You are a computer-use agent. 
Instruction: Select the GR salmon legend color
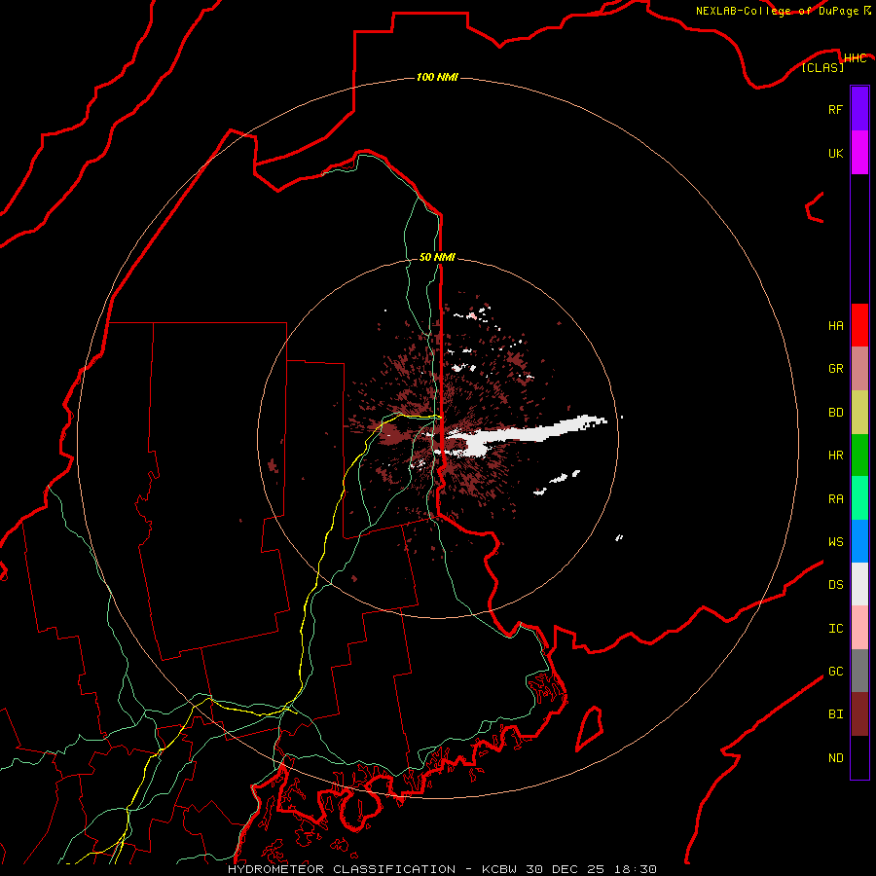[859, 369]
